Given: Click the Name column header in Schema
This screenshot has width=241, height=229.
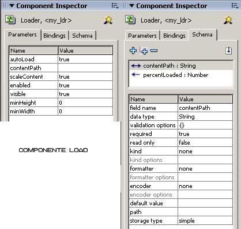Looking at the screenshot, I should pos(153,99).
